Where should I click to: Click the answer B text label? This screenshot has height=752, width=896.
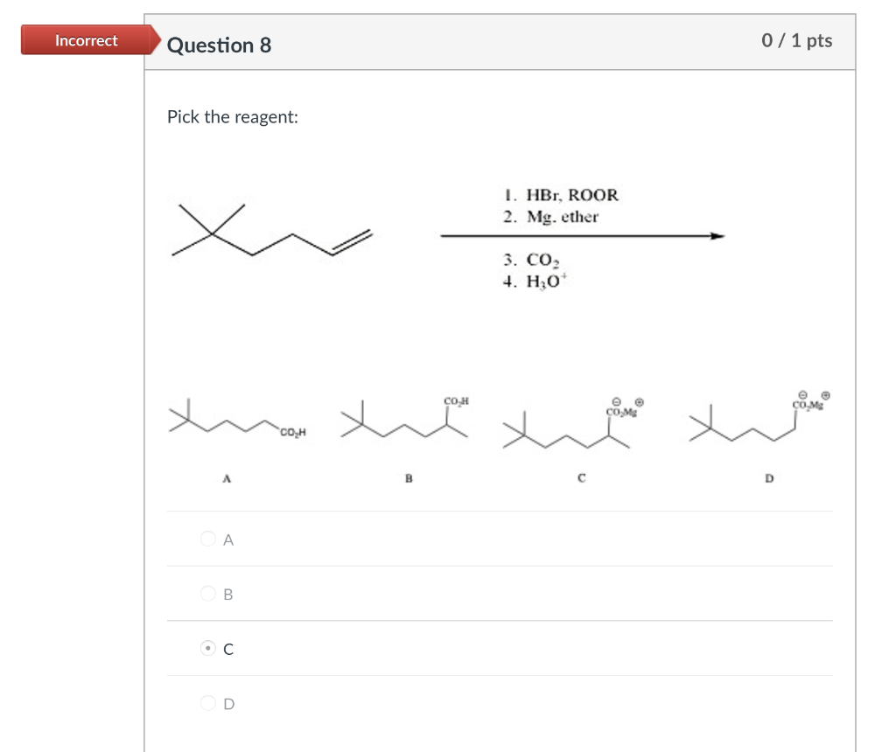pyautogui.click(x=227, y=594)
